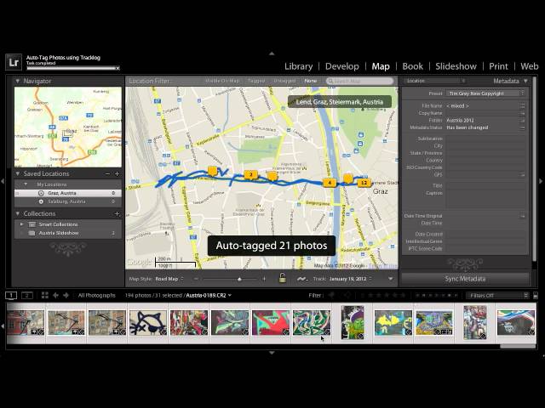
Task: Add a new saved location
Action: [x=118, y=173]
